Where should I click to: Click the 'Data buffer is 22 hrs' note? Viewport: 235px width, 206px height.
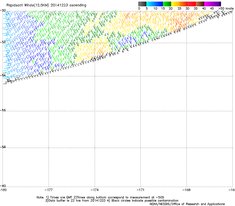(112, 201)
